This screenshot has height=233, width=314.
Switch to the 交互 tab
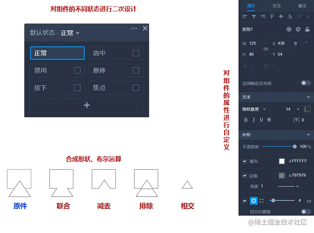point(277,6)
